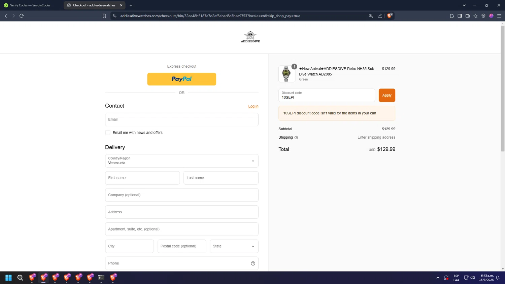The width and height of the screenshot is (505, 284).
Task: Bookmark this page with the bookmark icon
Action: [104, 16]
